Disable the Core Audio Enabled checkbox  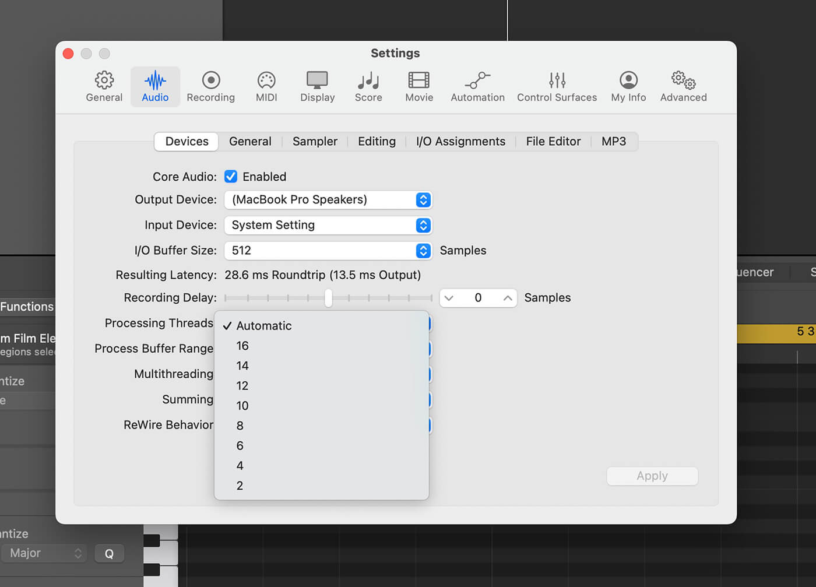pyautogui.click(x=231, y=177)
